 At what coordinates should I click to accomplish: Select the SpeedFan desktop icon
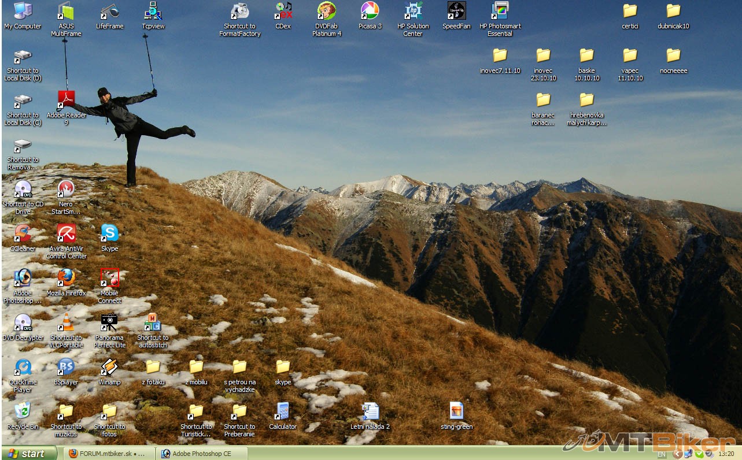coord(456,11)
